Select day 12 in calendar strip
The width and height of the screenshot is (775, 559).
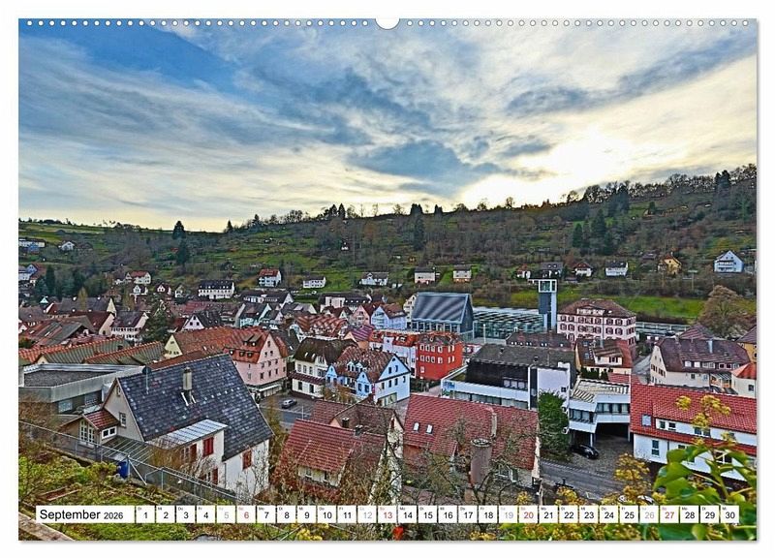[367, 514]
